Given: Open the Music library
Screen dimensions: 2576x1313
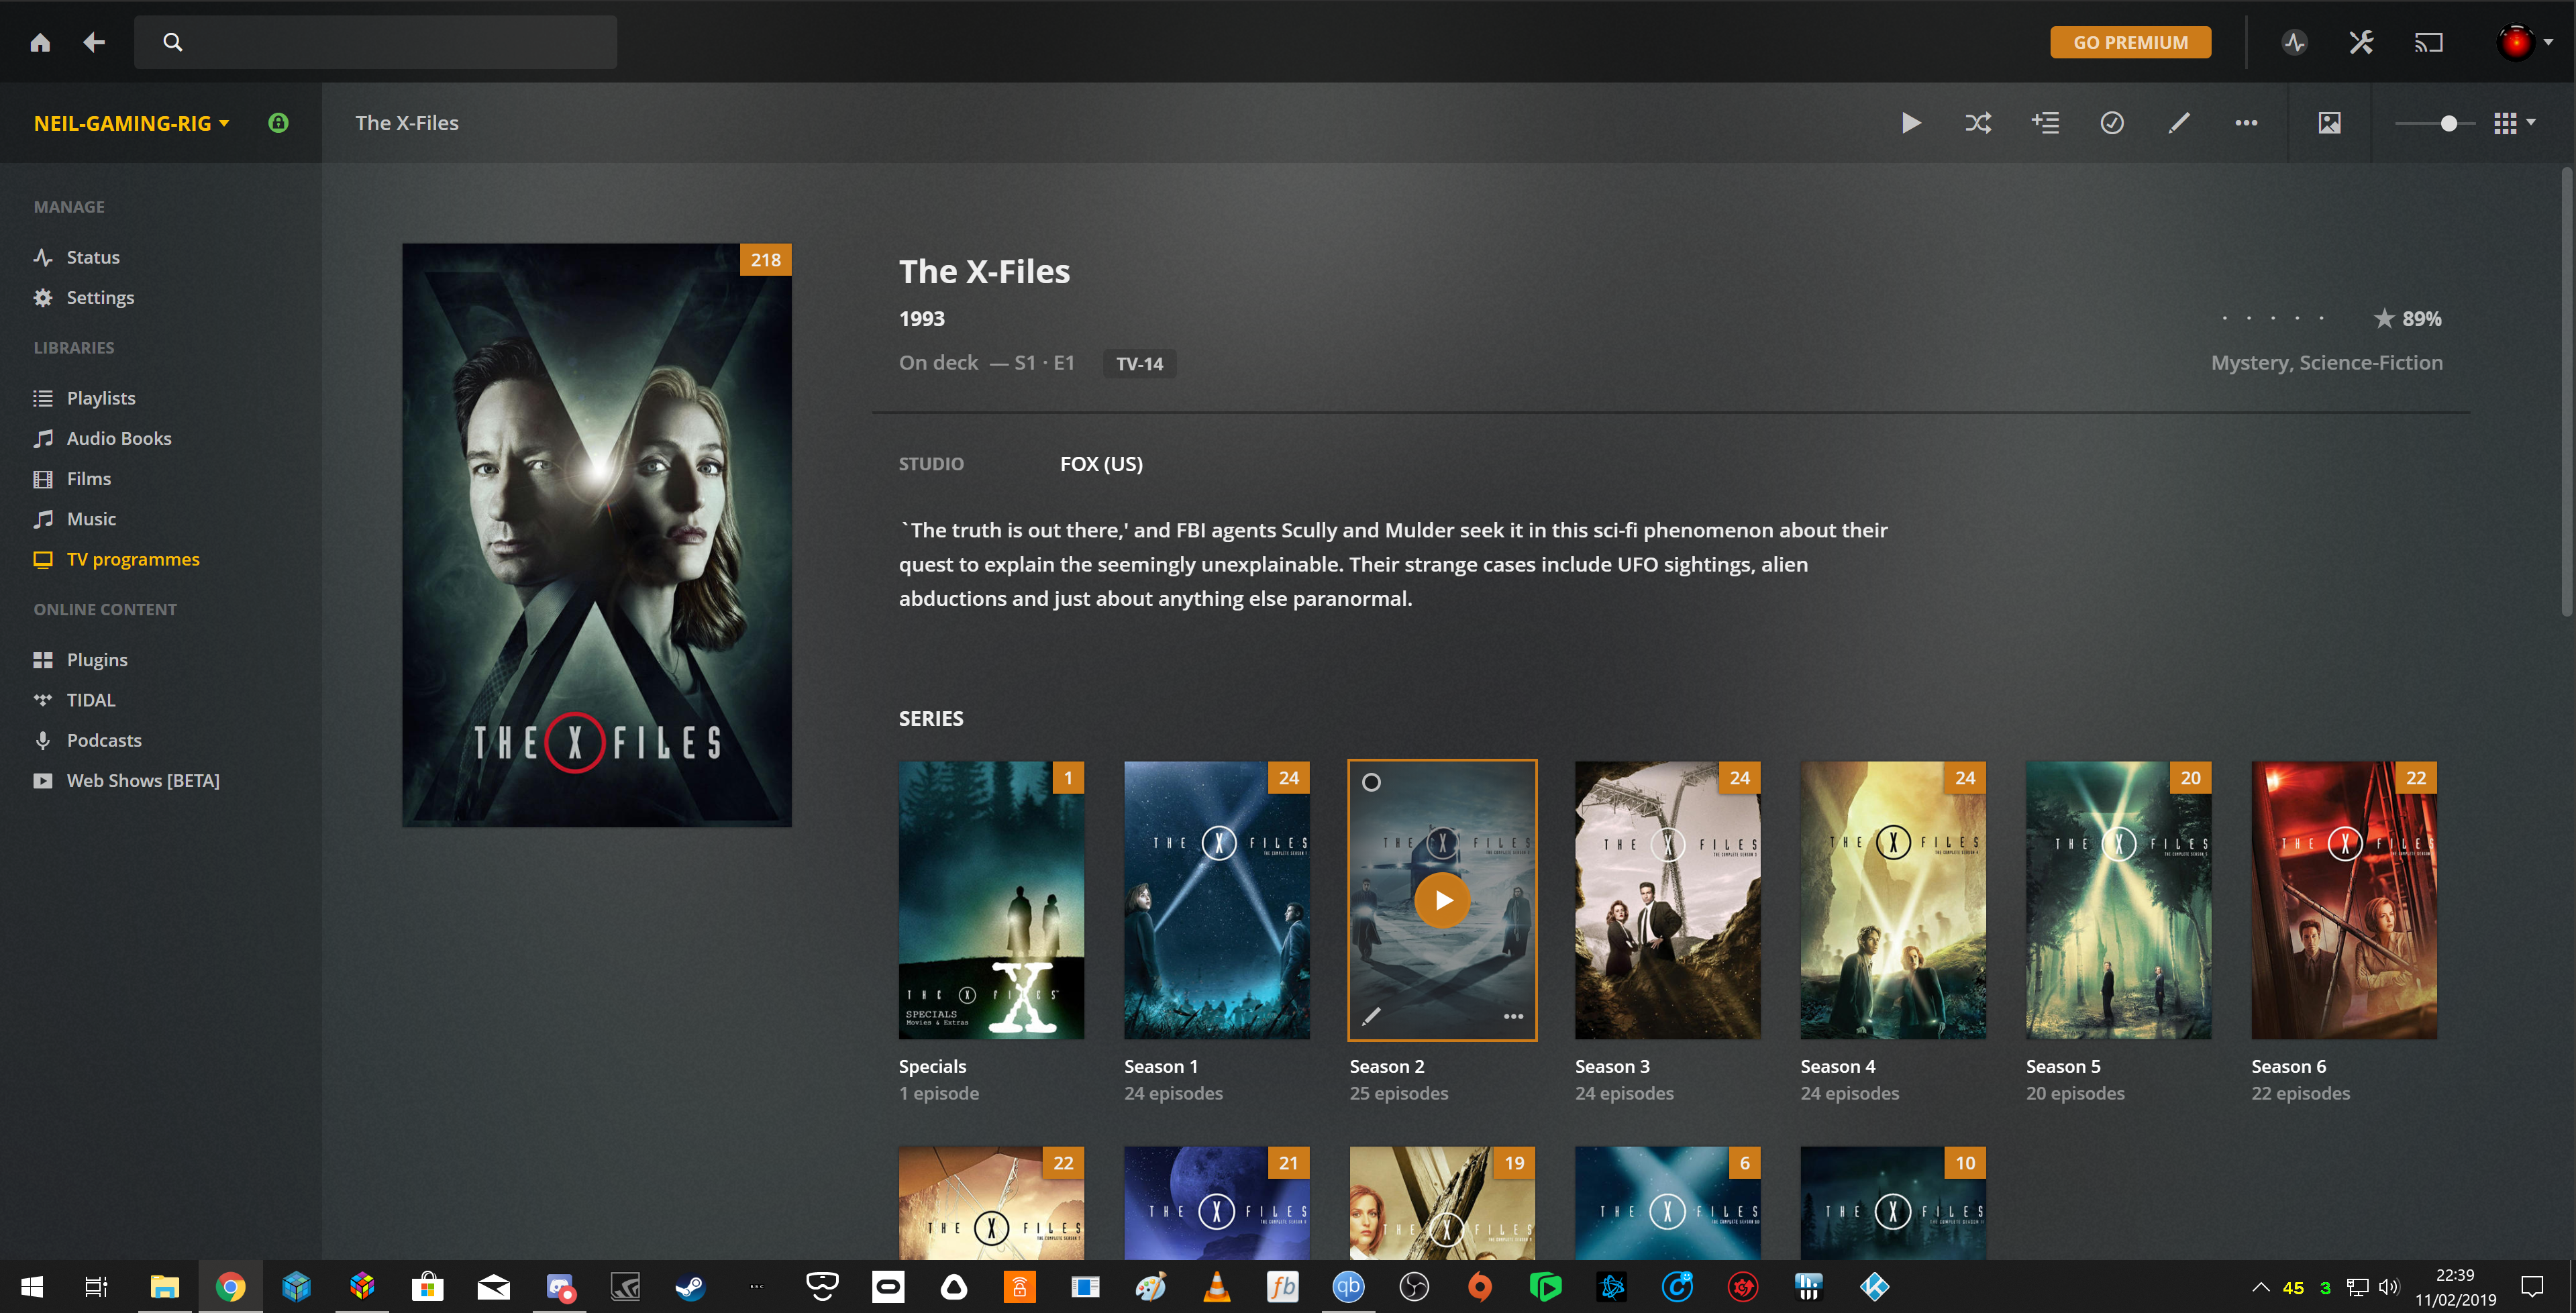Looking at the screenshot, I should point(91,519).
